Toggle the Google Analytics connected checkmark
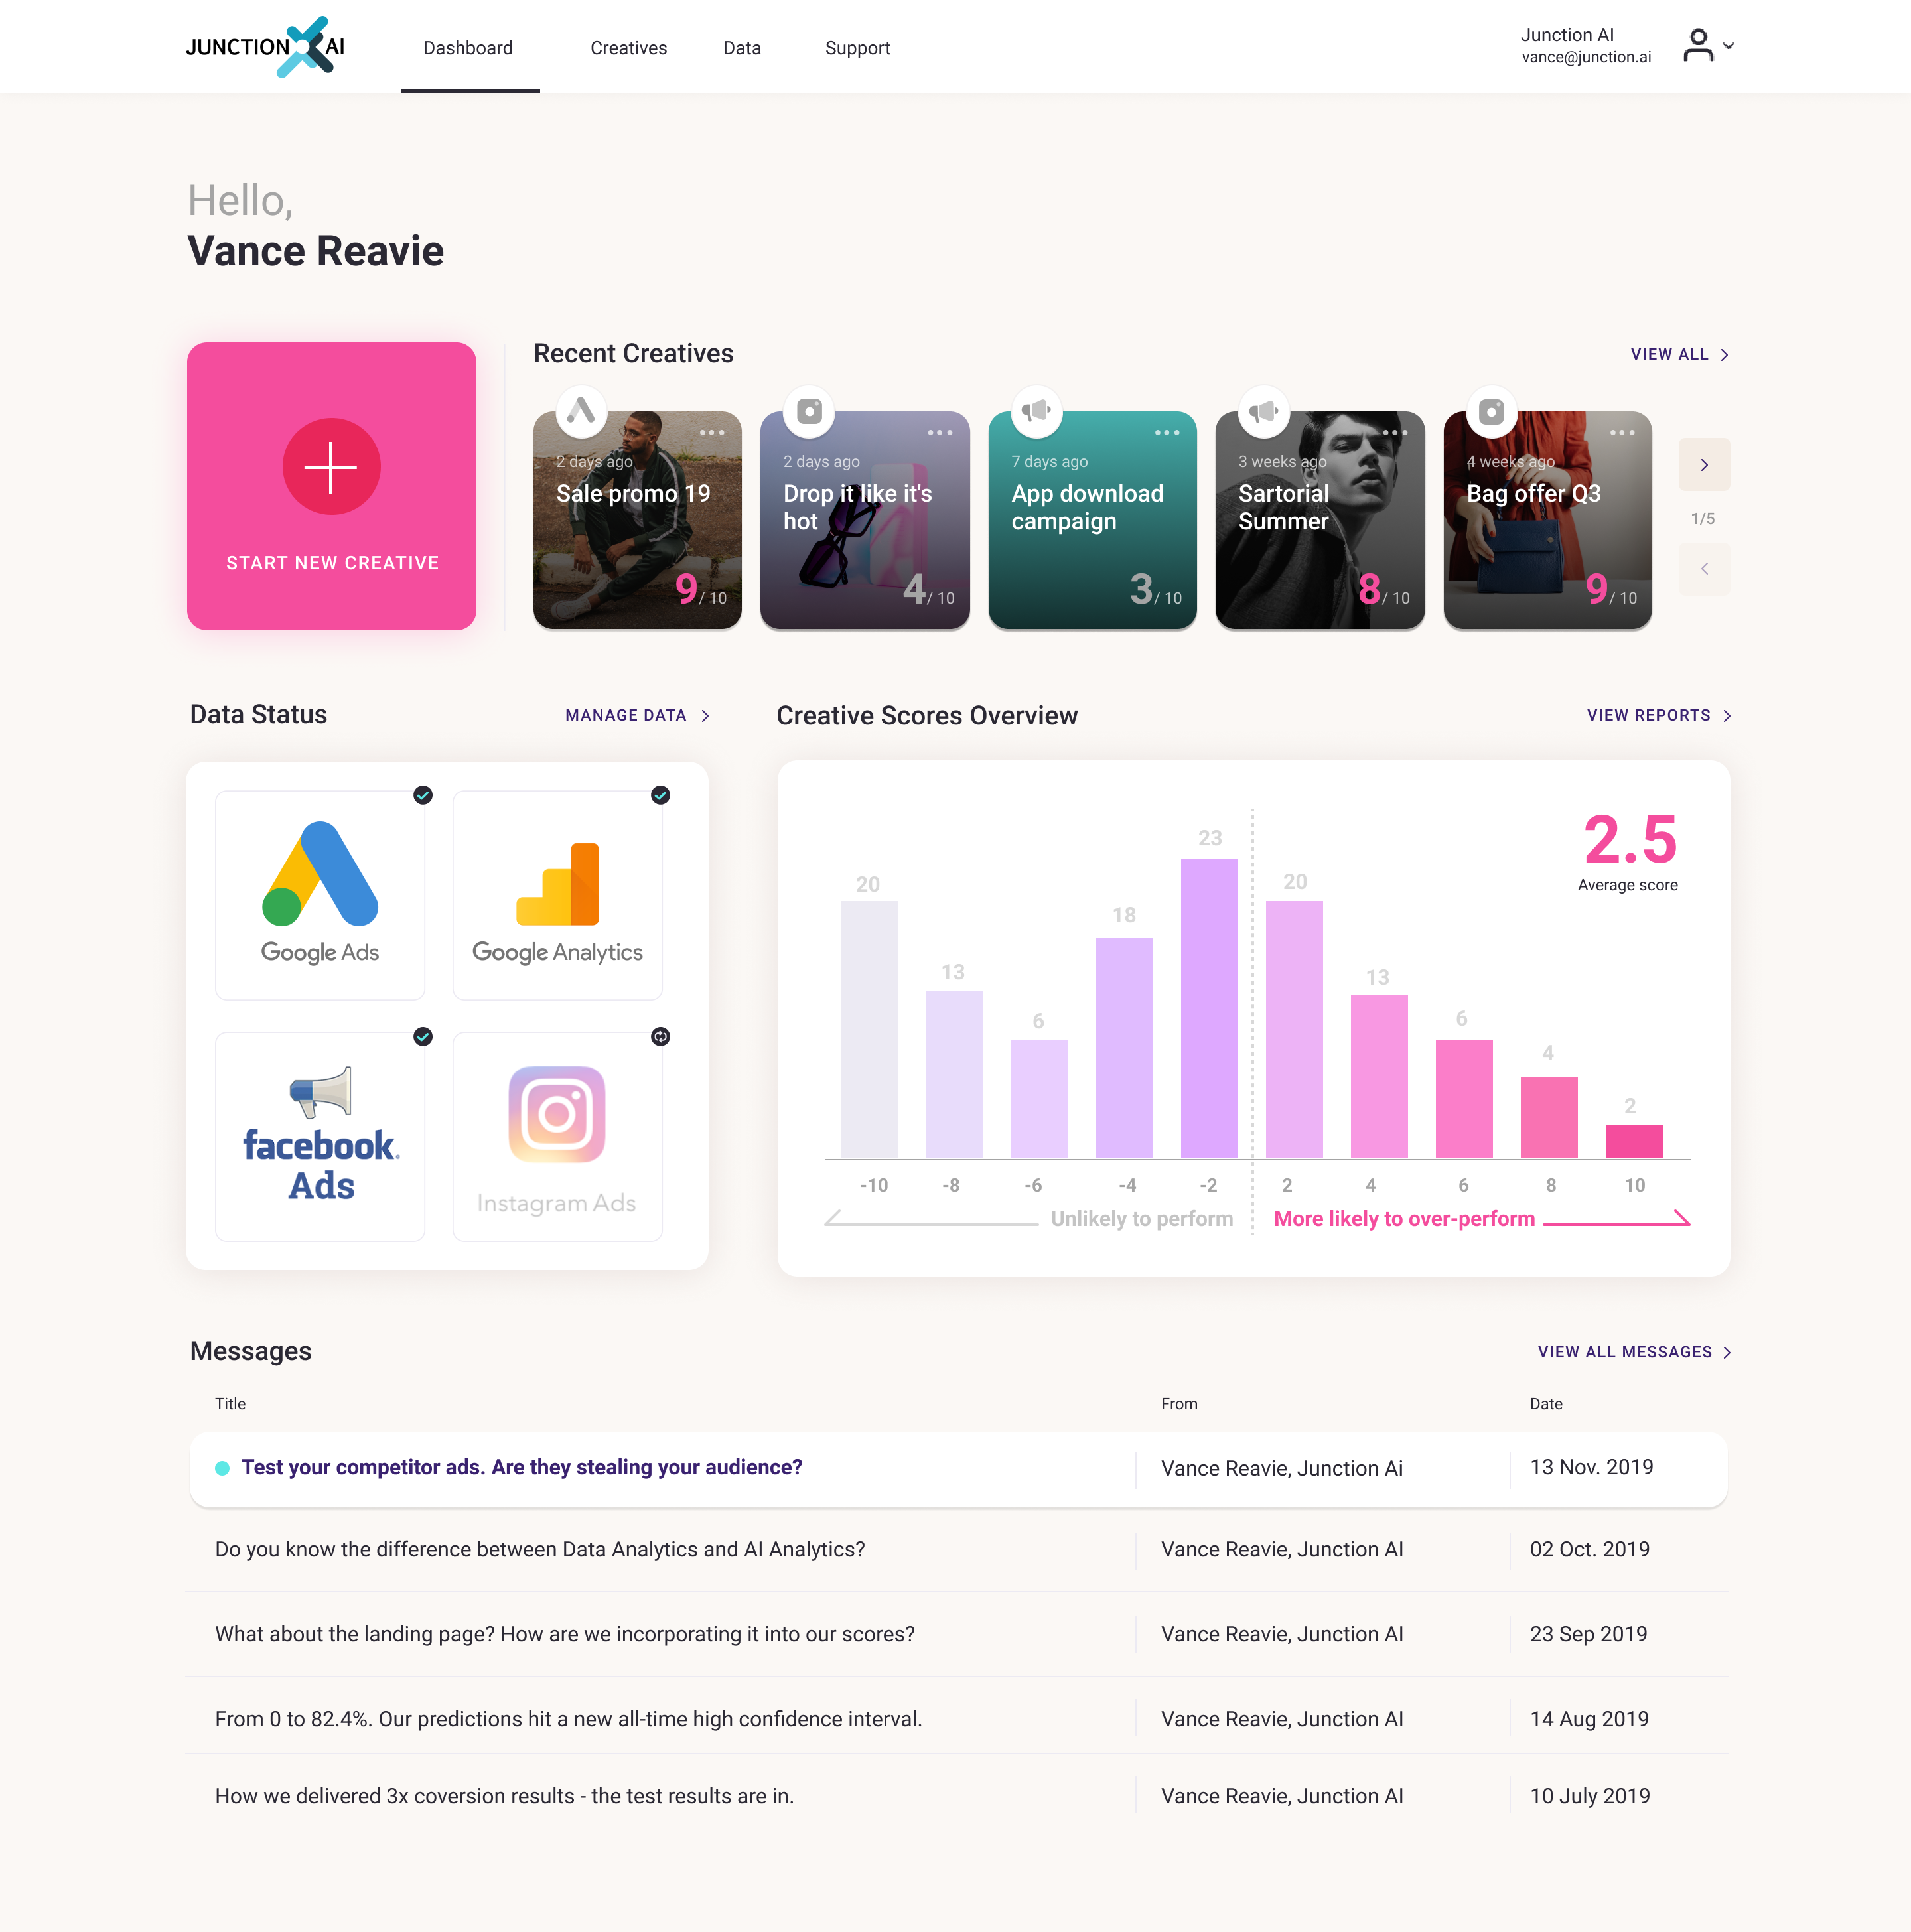The width and height of the screenshot is (1911, 1932). (660, 795)
